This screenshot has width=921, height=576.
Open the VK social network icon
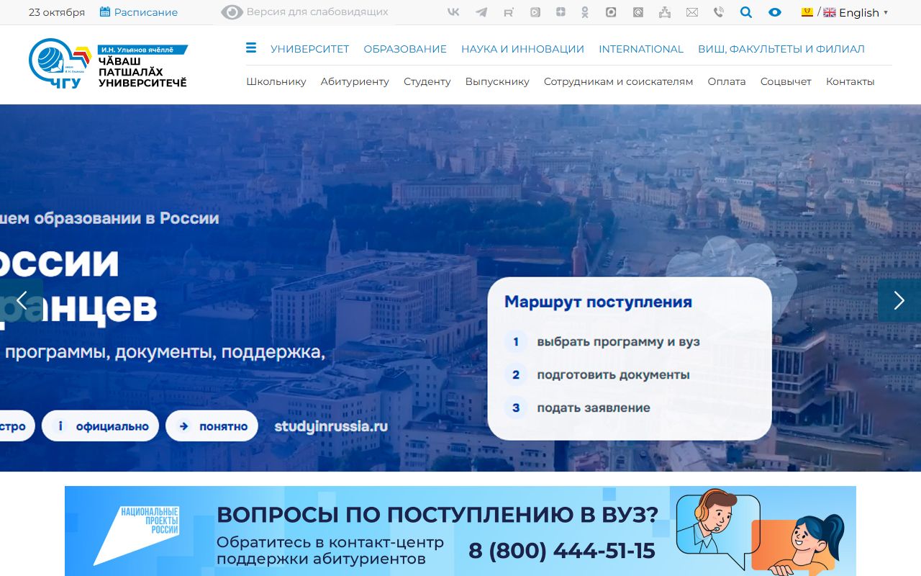pos(453,12)
